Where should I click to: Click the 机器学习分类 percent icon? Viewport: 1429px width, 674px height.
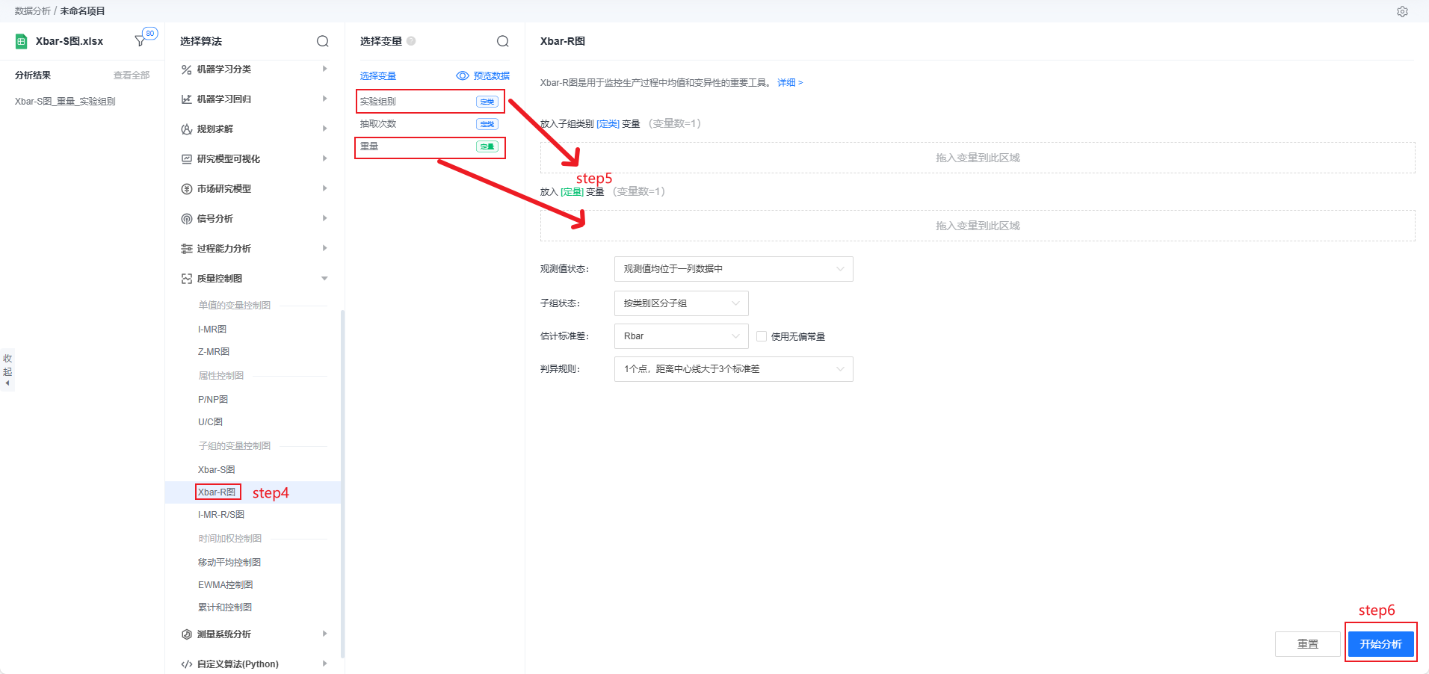187,69
